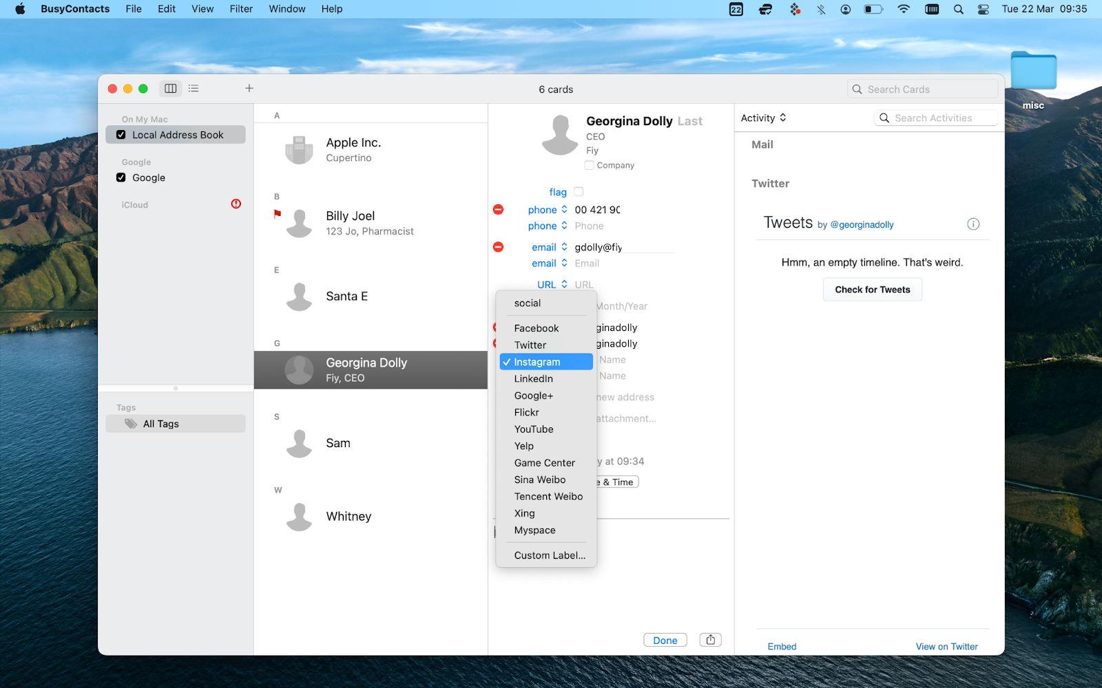Image resolution: width=1102 pixels, height=688 pixels.
Task: Change label of second phone field
Action: point(548,226)
